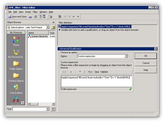The image size is (164, 122).
Task: Open the Insert menu
Action: click(28, 12)
